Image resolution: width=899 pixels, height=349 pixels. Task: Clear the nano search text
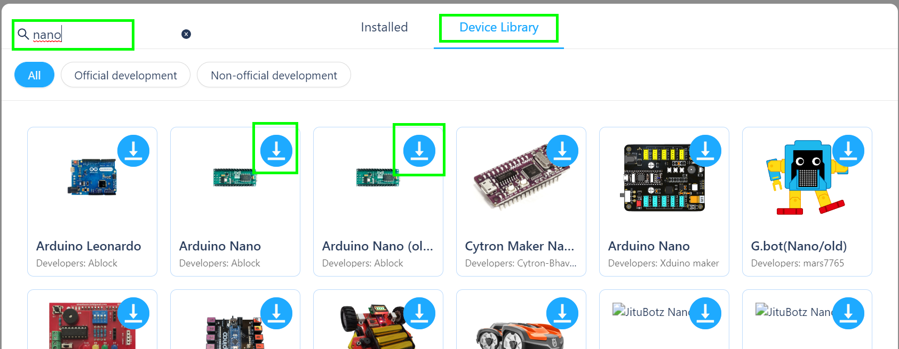[186, 34]
